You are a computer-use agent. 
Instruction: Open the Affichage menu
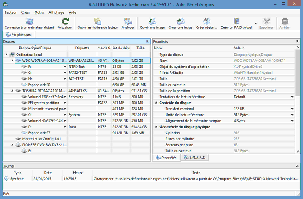tap(56, 12)
